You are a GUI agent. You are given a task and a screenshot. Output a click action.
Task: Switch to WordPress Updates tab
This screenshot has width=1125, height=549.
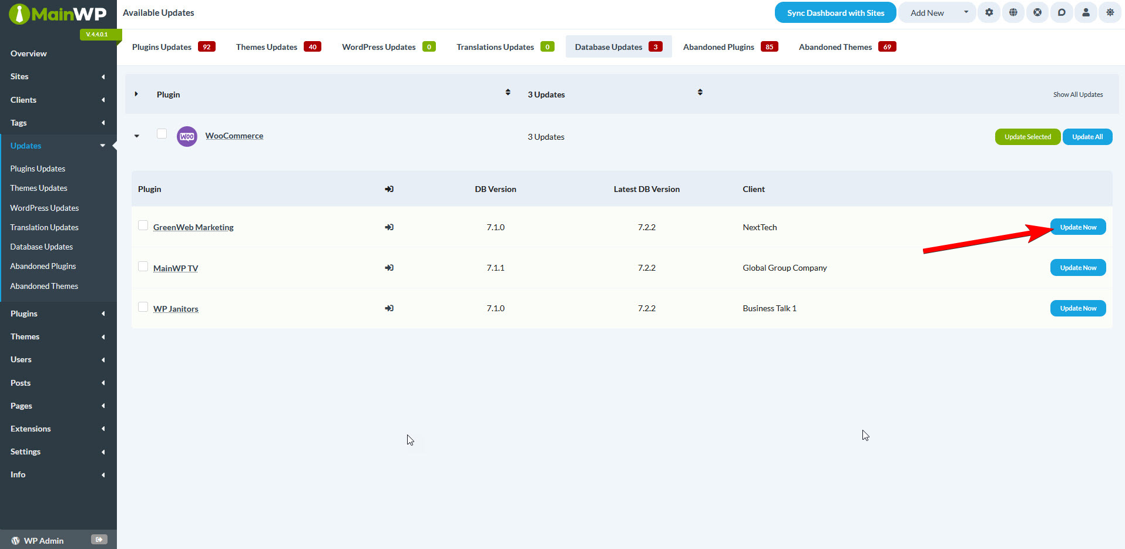tap(389, 47)
